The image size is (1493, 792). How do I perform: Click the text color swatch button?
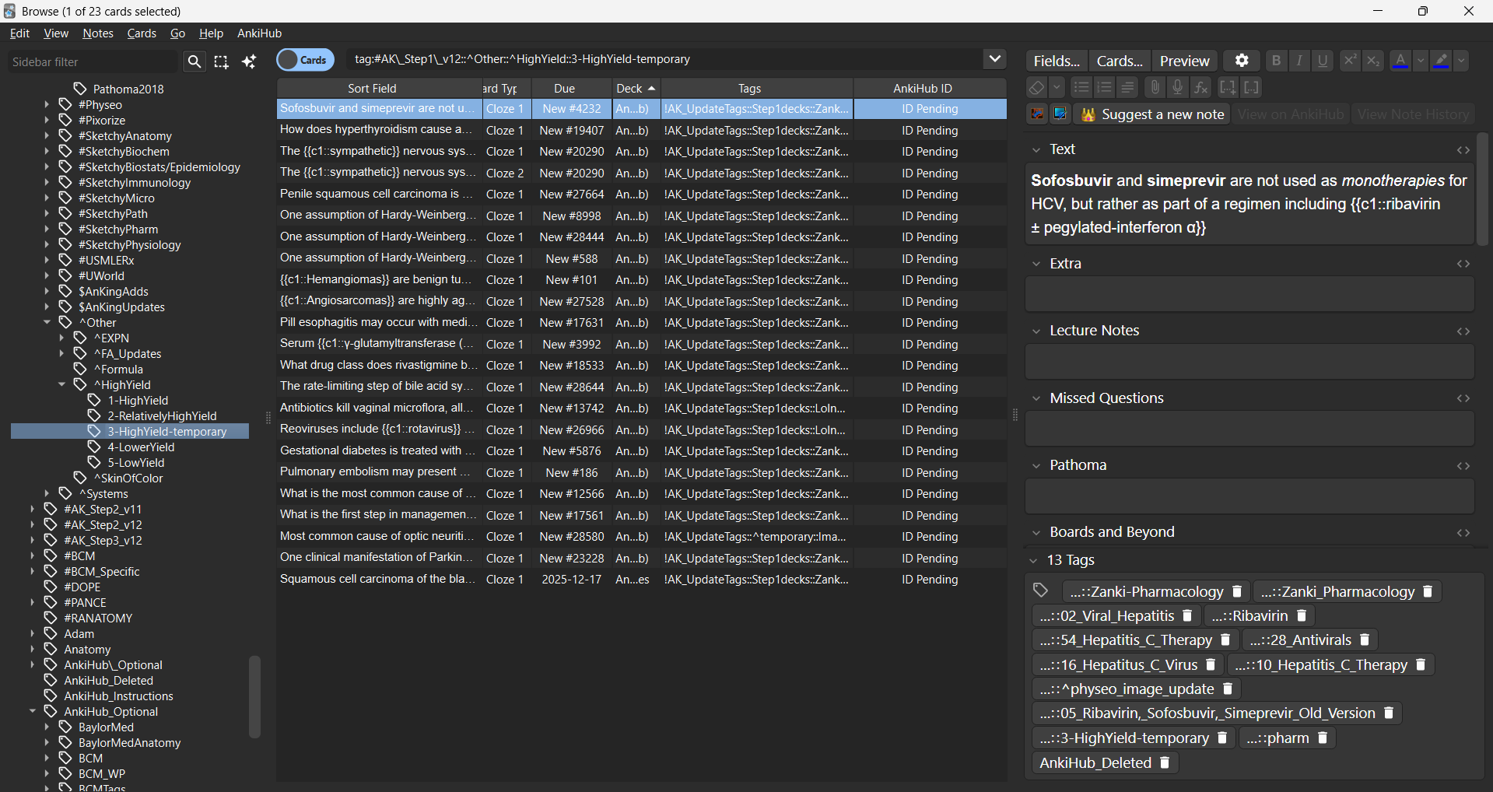(x=1400, y=61)
